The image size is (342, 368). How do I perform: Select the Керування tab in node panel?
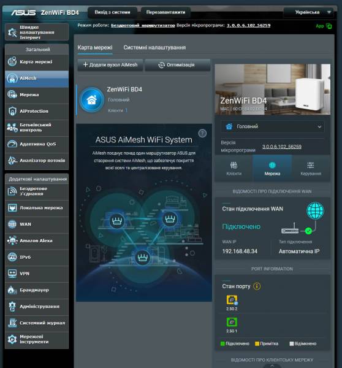click(x=311, y=168)
